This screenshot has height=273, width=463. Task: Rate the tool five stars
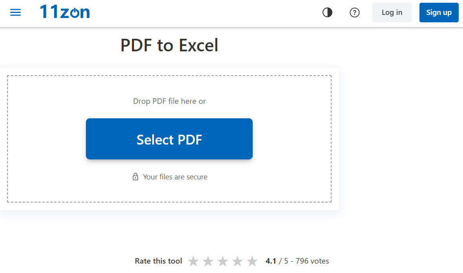(252, 261)
